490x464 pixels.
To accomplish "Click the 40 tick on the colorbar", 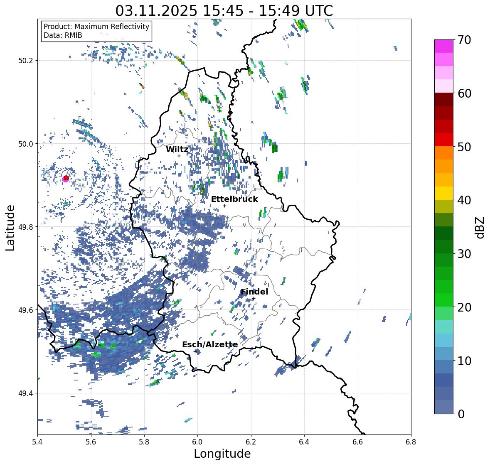I will pyautogui.click(x=464, y=200).
